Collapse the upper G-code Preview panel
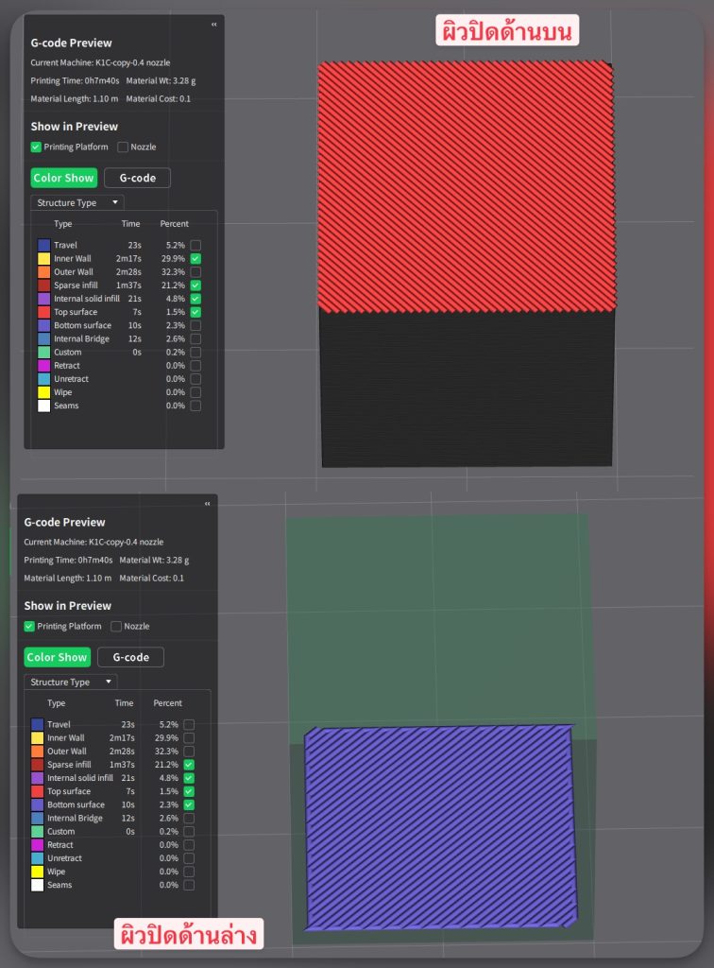The height and width of the screenshot is (968, 714). [213, 24]
